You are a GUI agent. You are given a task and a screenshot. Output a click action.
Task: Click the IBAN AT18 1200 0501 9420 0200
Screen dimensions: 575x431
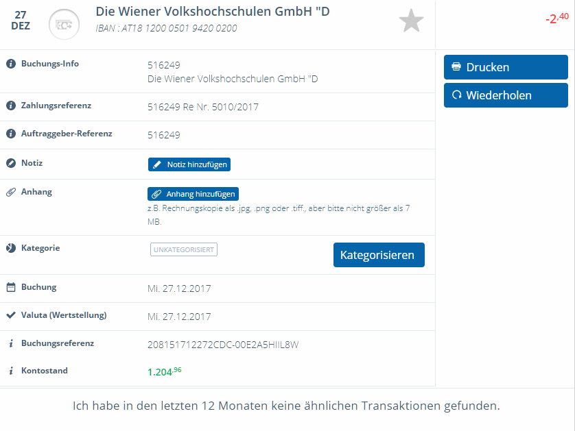click(x=166, y=28)
